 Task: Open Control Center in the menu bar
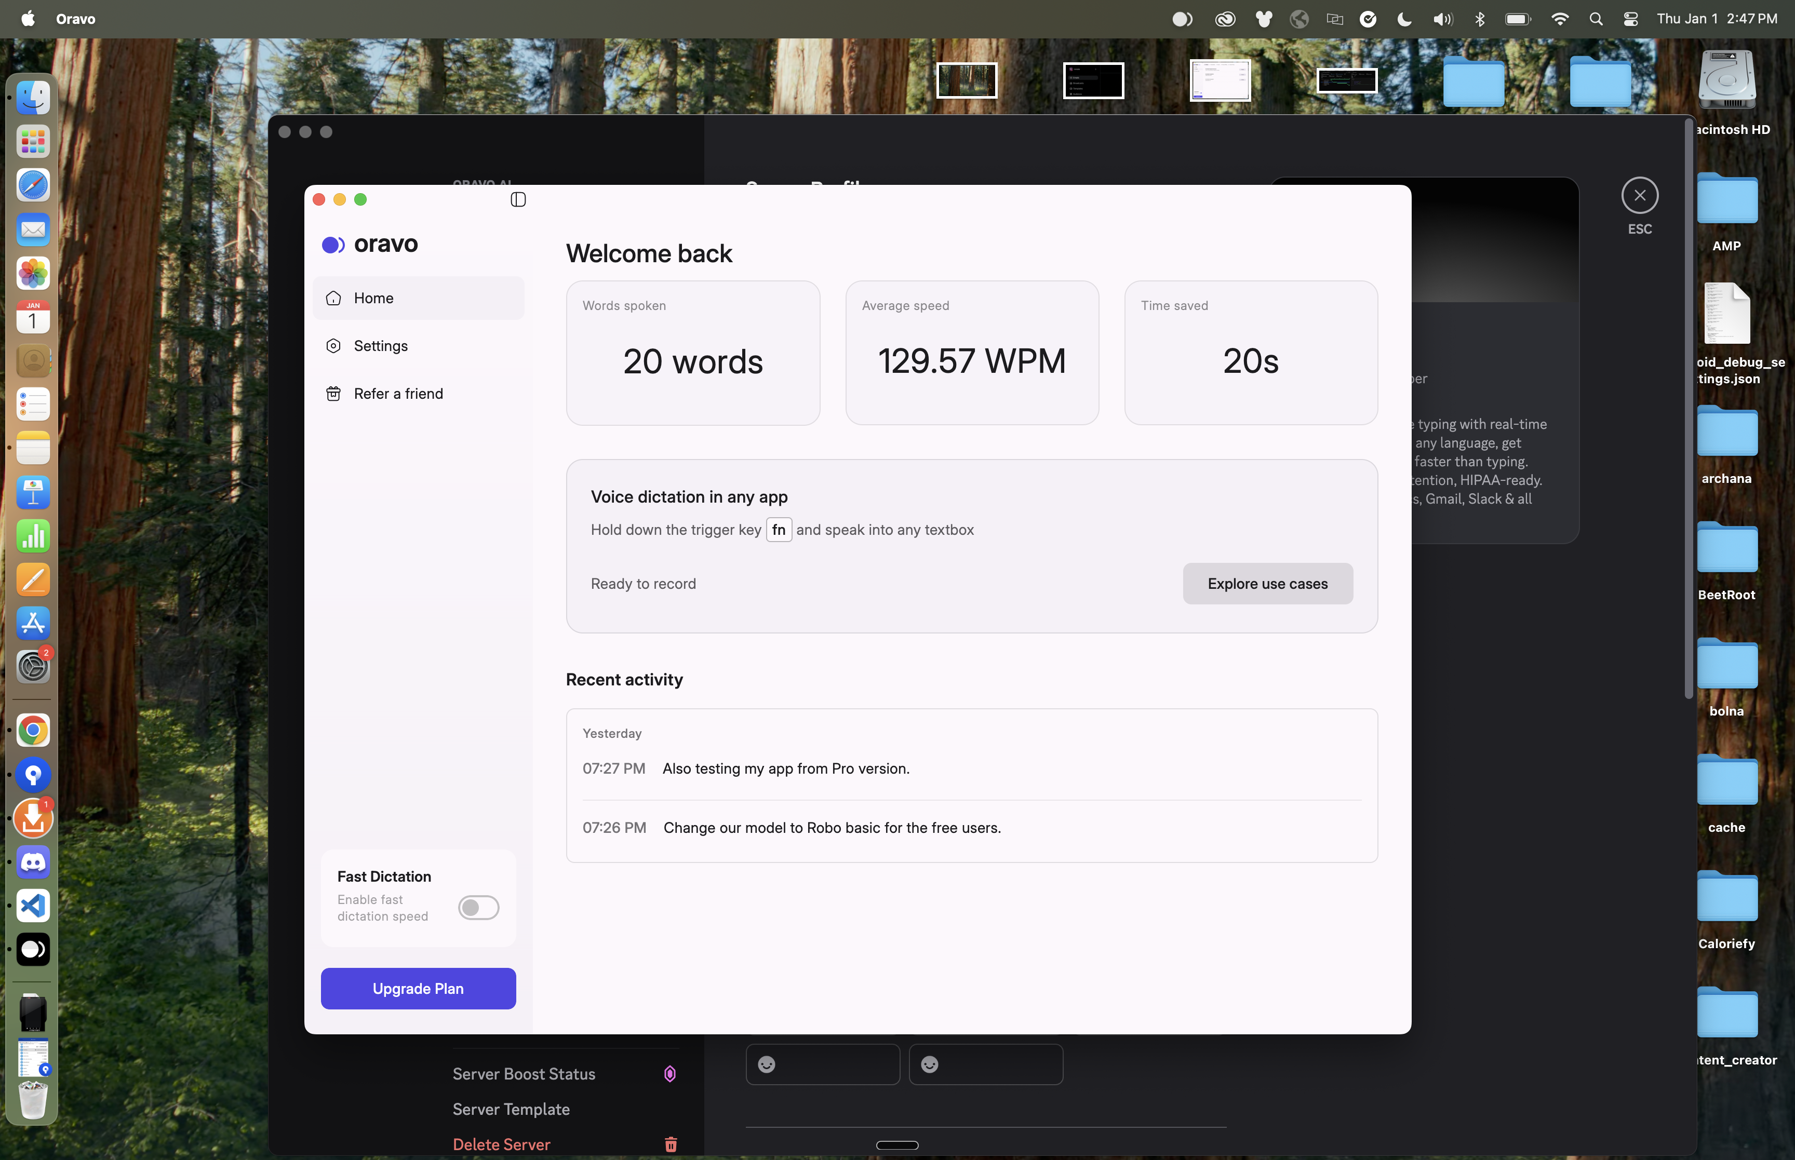[1631, 19]
